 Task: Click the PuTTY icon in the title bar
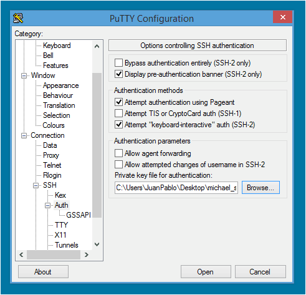[18, 18]
